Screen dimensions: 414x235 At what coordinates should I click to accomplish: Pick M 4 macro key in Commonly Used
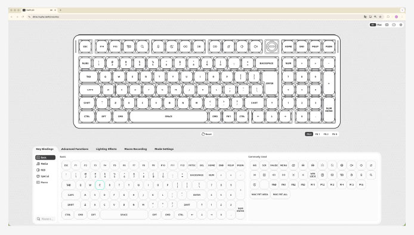coord(342,185)
